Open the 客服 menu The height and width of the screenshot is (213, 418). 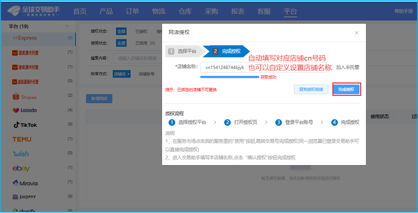[x=264, y=11]
